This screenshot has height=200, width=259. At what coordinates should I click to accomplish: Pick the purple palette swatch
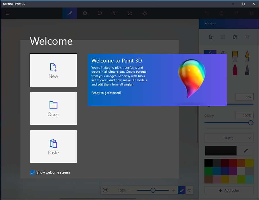pos(233,171)
